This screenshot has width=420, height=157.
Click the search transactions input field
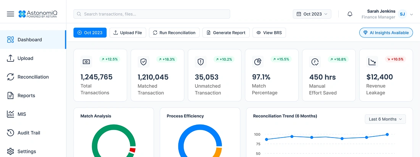point(152,14)
